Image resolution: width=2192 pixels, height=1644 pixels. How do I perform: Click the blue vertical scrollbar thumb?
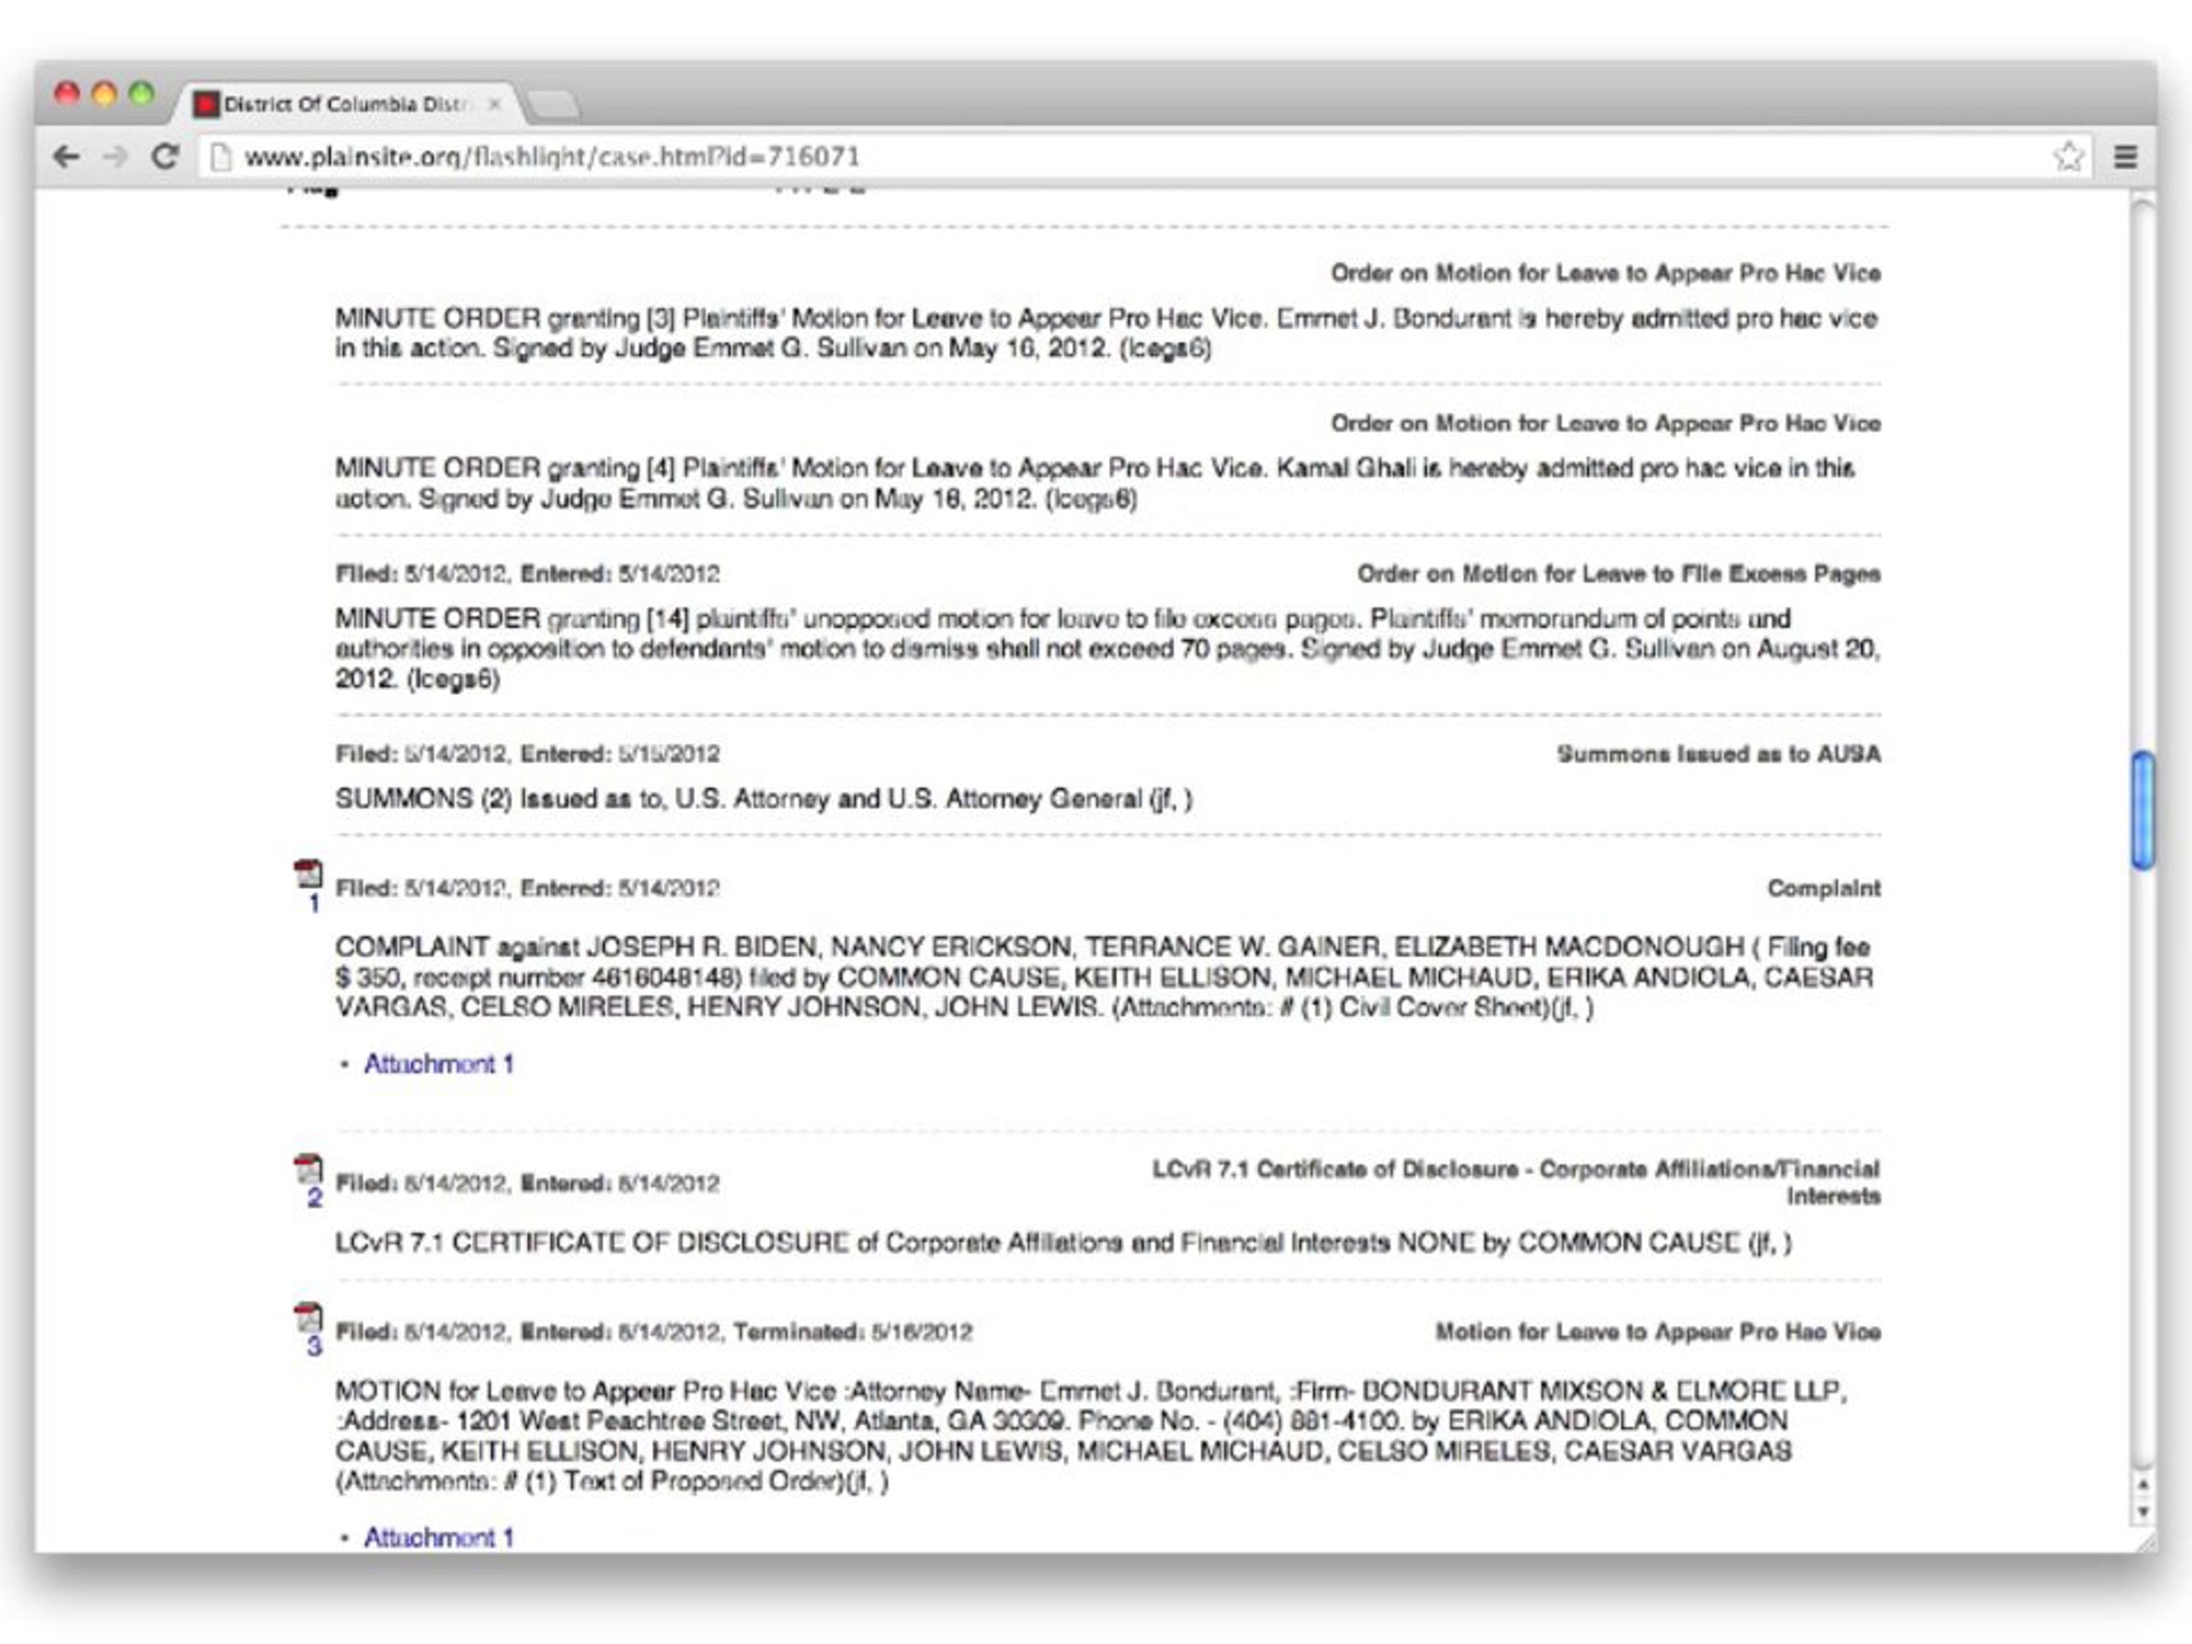2143,809
